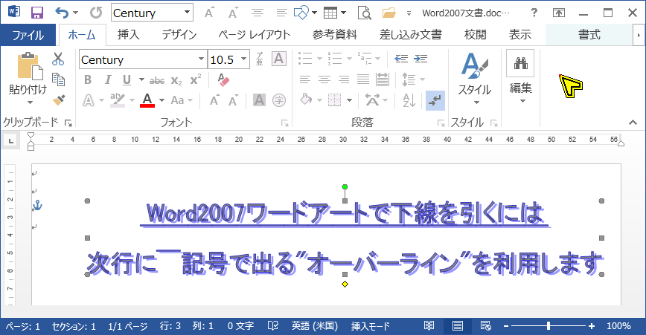Screen dimensions: 646x335
Task: Activate the format painter brush
Action: (59, 100)
